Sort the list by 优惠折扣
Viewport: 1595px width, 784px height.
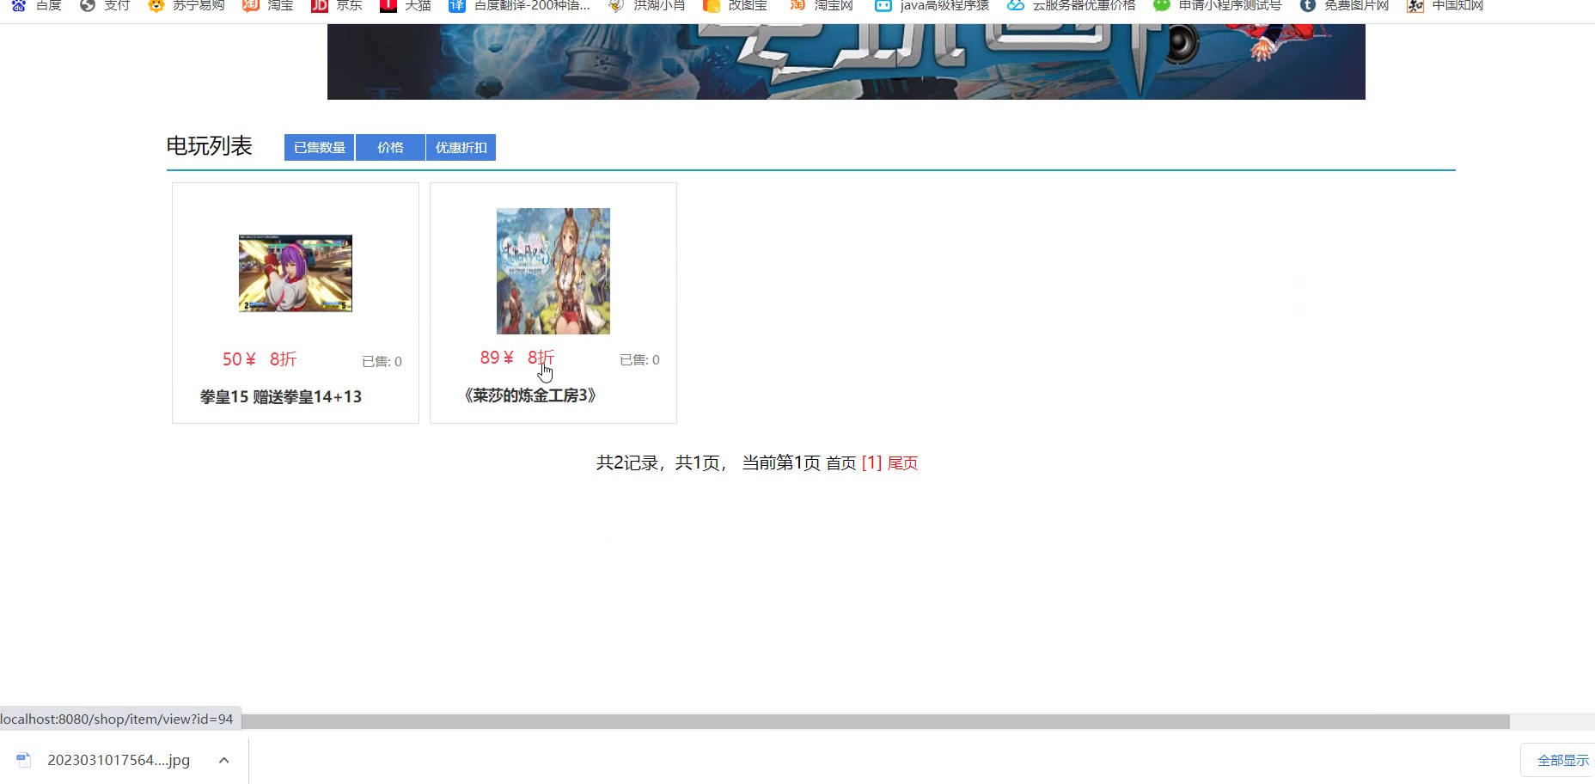pyautogui.click(x=461, y=148)
